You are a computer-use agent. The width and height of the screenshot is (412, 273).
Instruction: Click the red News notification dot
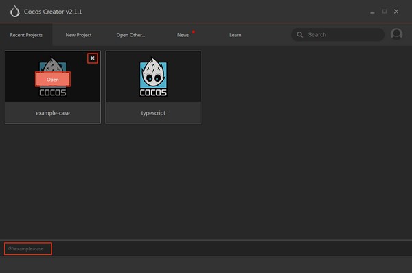(194, 32)
